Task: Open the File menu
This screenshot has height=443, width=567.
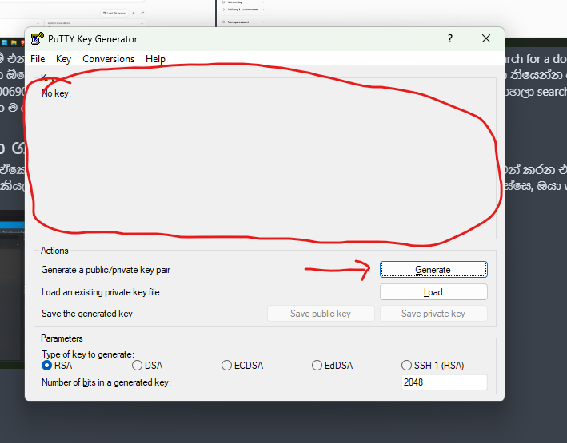Action: pos(38,59)
